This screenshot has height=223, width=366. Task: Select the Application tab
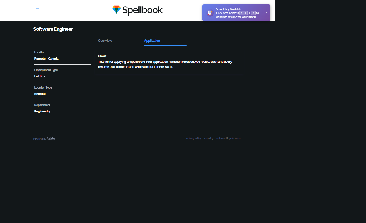152,41
